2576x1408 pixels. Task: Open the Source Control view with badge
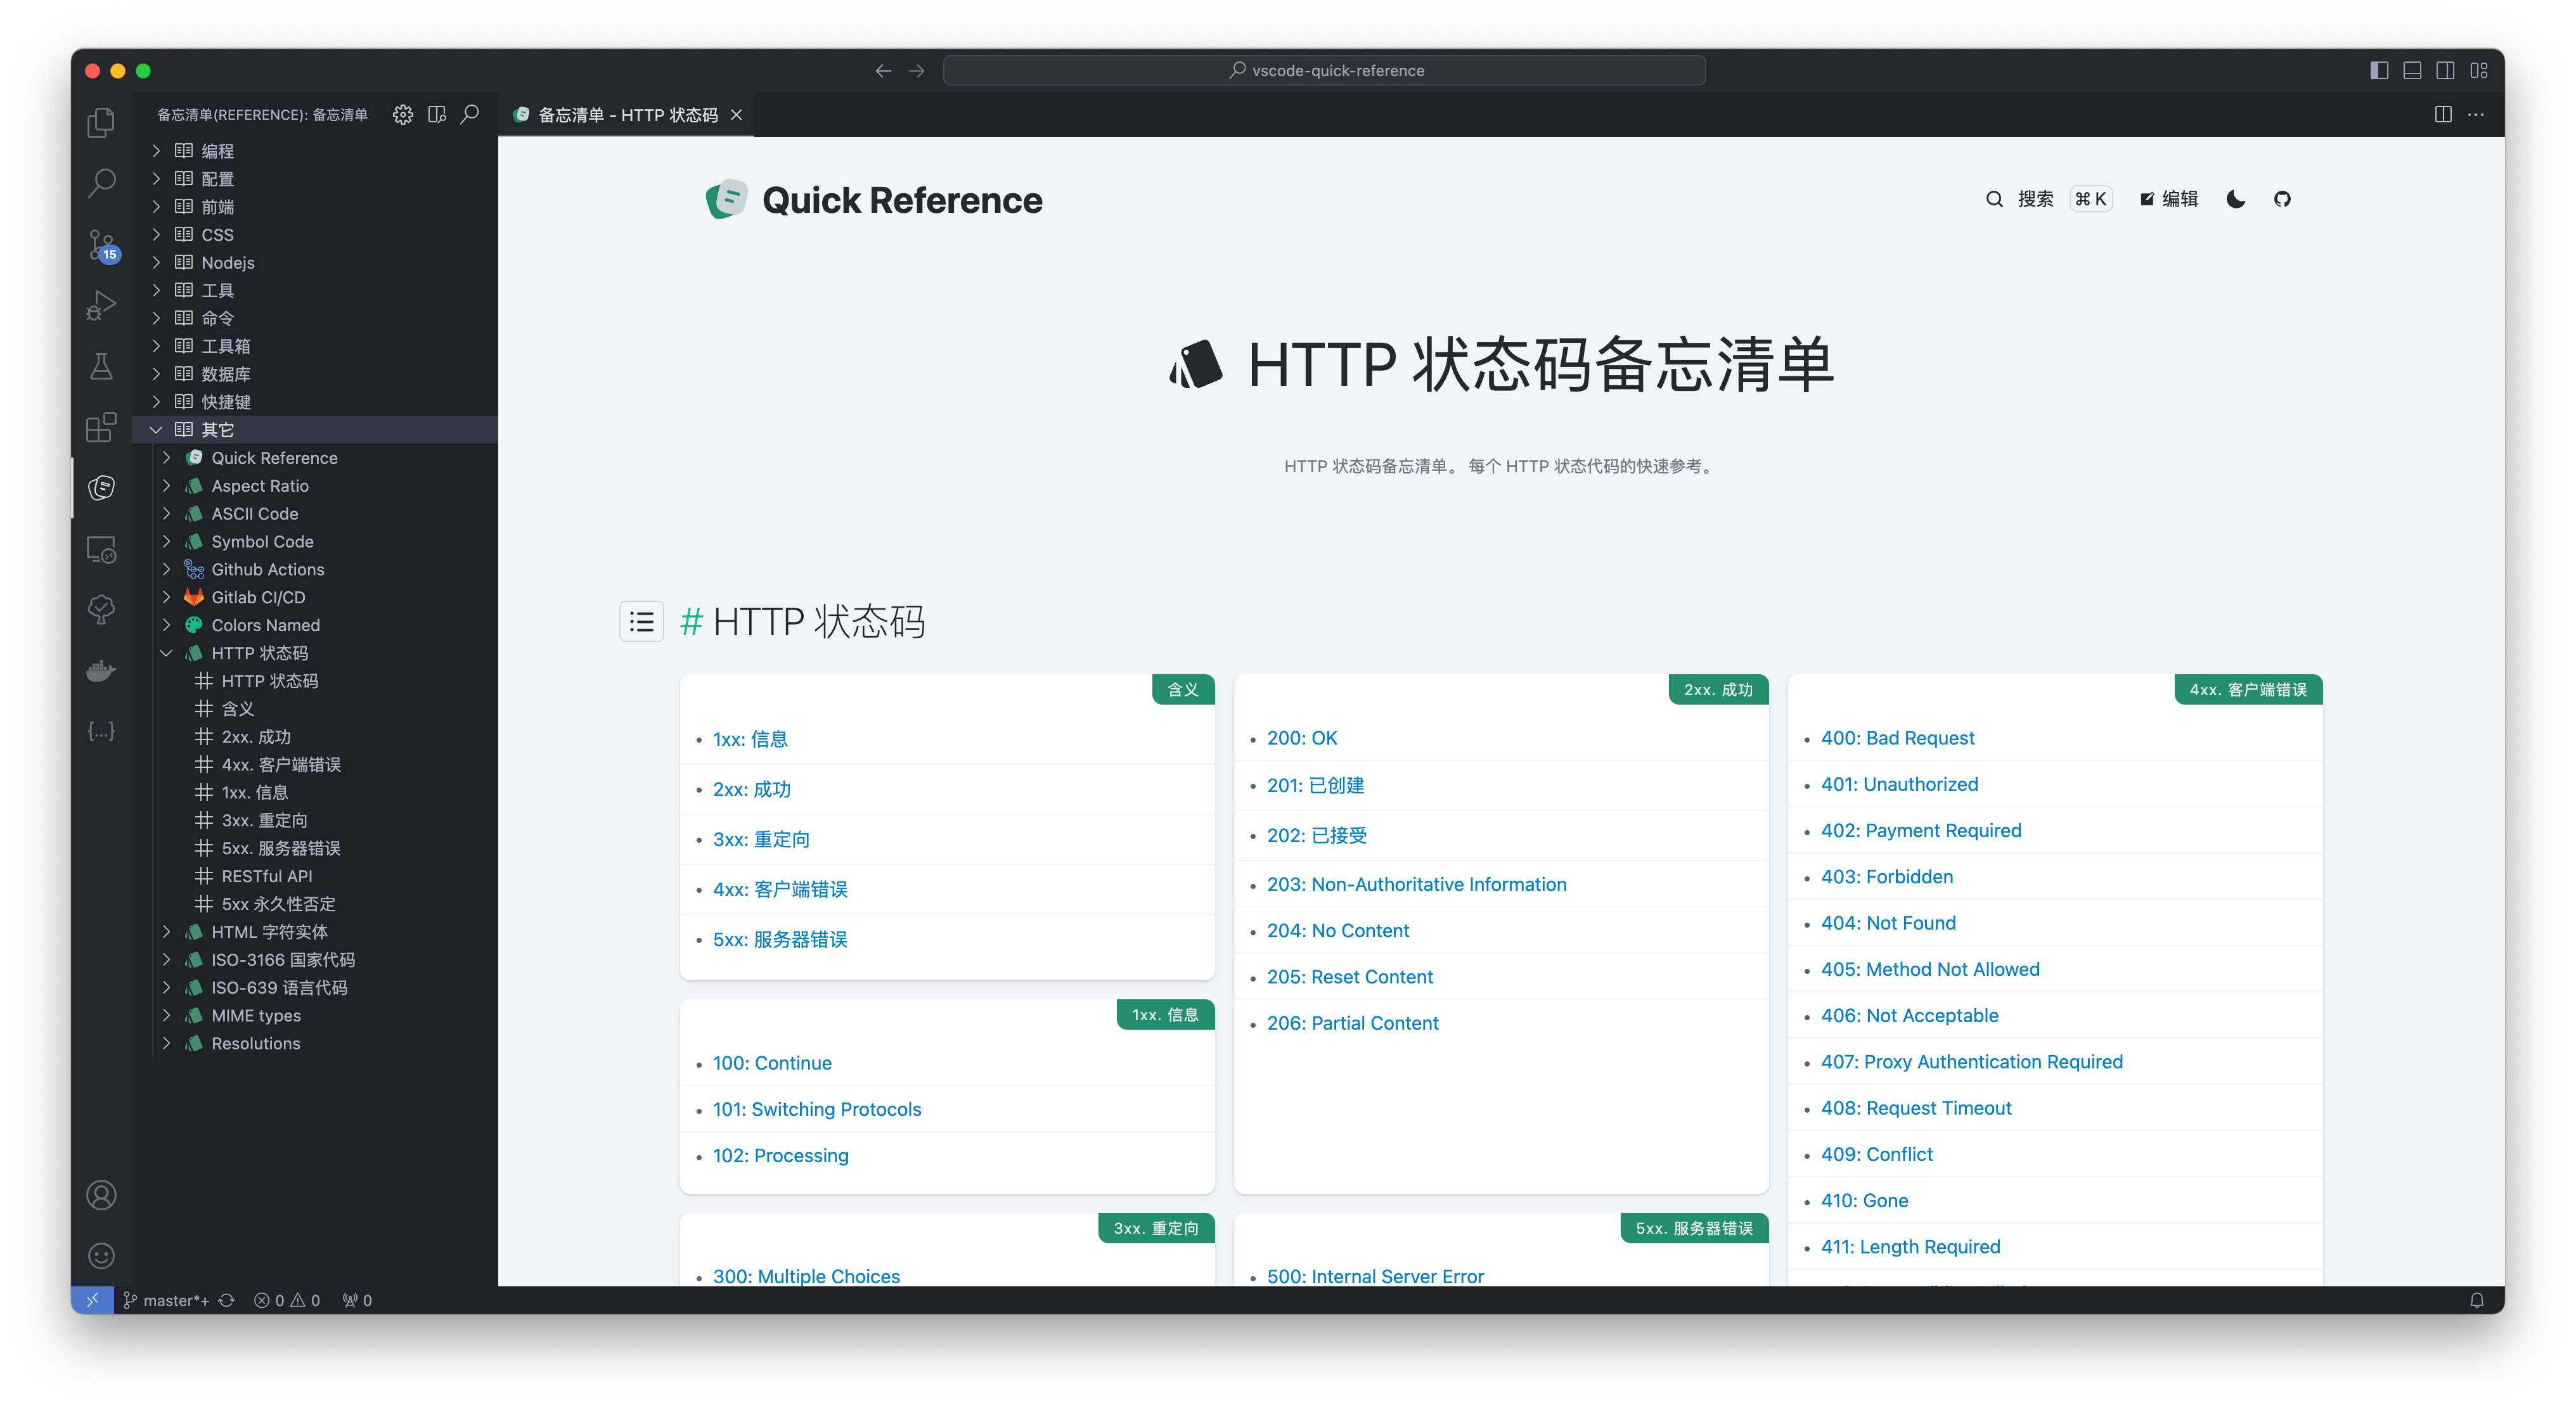coord(101,245)
